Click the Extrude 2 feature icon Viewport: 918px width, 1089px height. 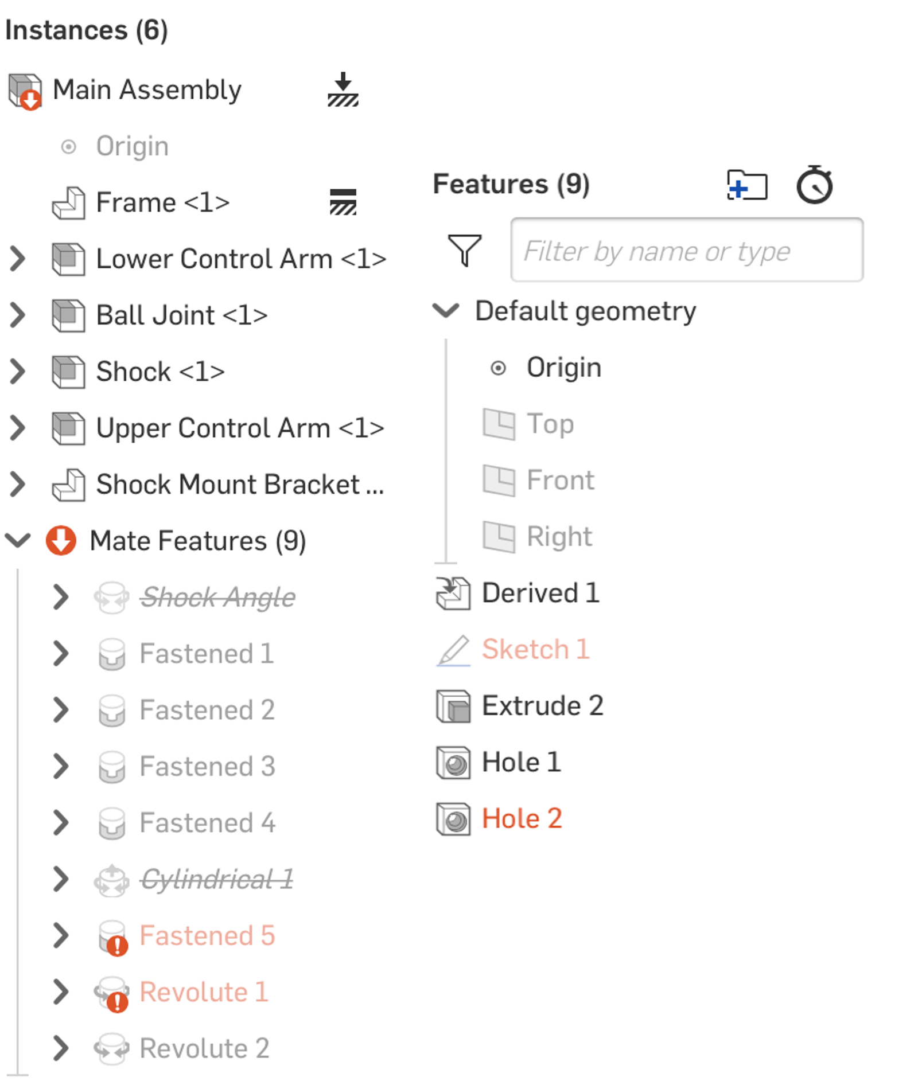pyautogui.click(x=453, y=706)
